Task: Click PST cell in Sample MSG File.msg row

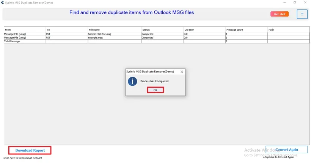Action: pos(67,34)
